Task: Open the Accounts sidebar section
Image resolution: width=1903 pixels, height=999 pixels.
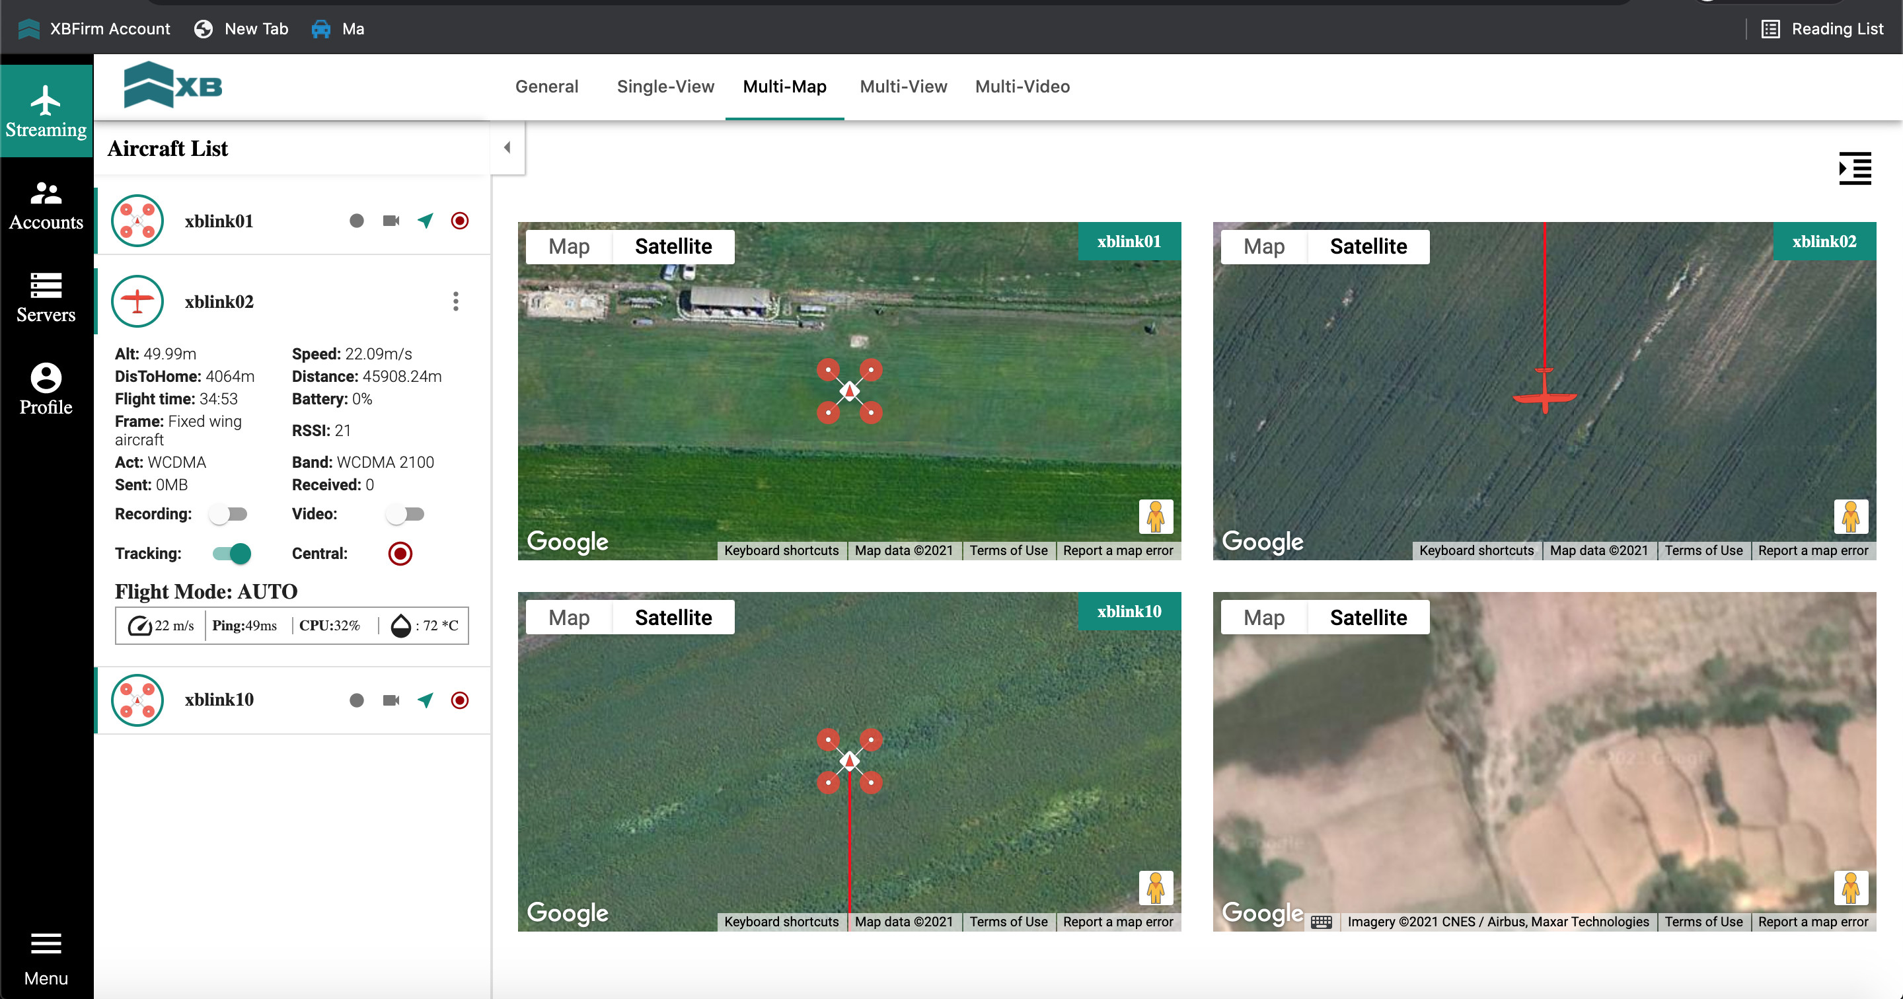Action: point(46,206)
